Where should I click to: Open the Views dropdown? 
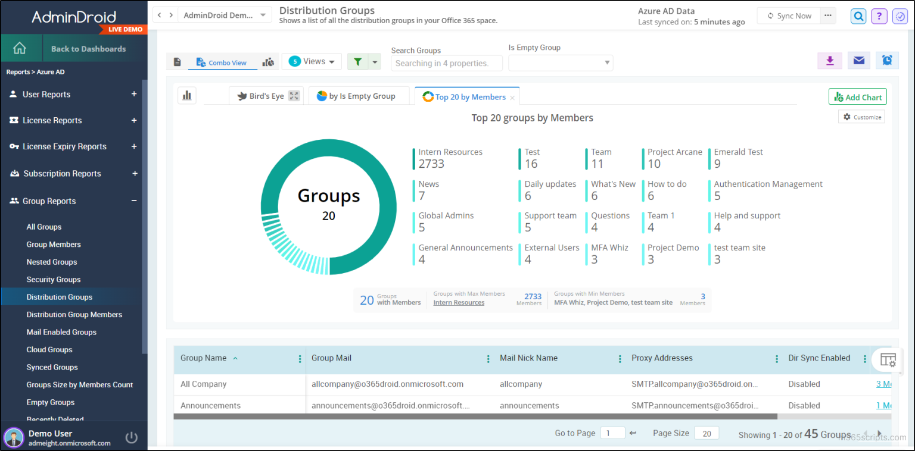tap(311, 61)
